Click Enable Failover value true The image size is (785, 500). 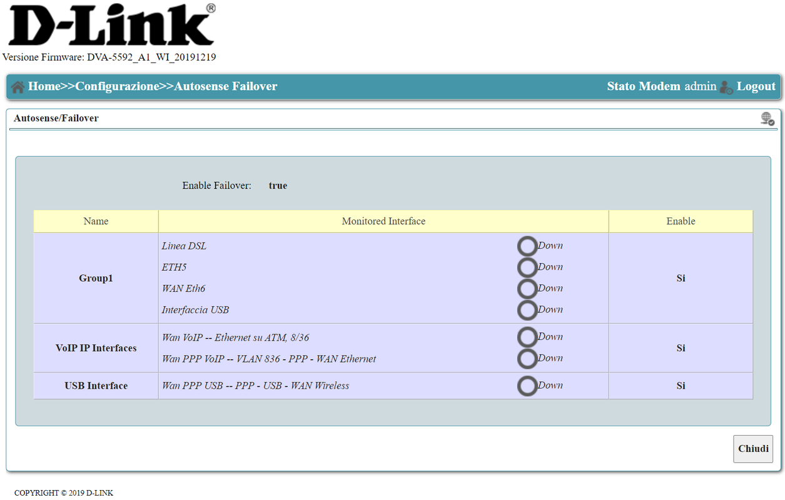[x=278, y=186]
